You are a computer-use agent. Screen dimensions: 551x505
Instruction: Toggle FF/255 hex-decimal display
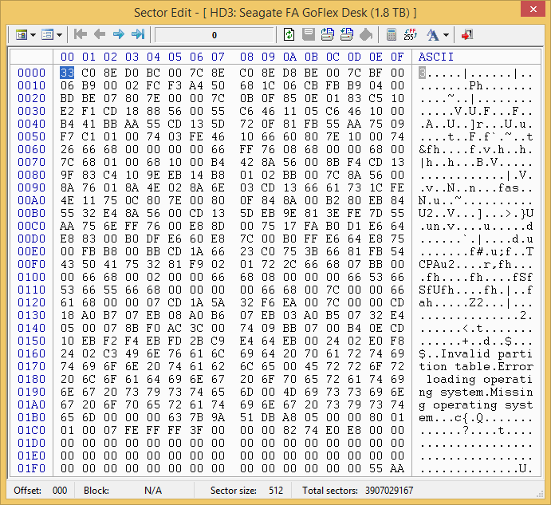(410, 34)
